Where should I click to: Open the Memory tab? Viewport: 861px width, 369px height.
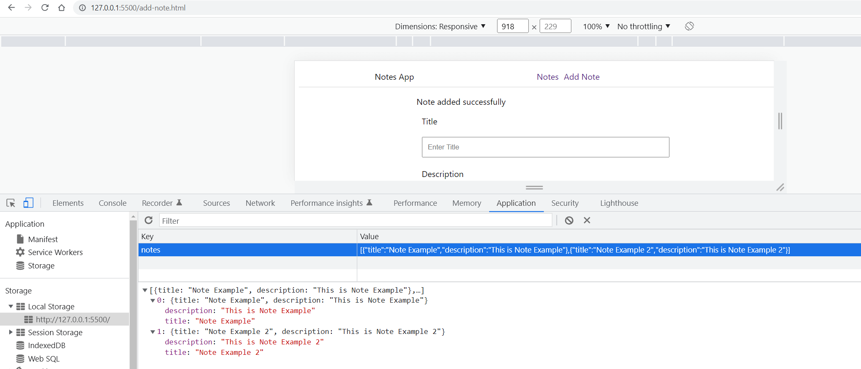[467, 203]
